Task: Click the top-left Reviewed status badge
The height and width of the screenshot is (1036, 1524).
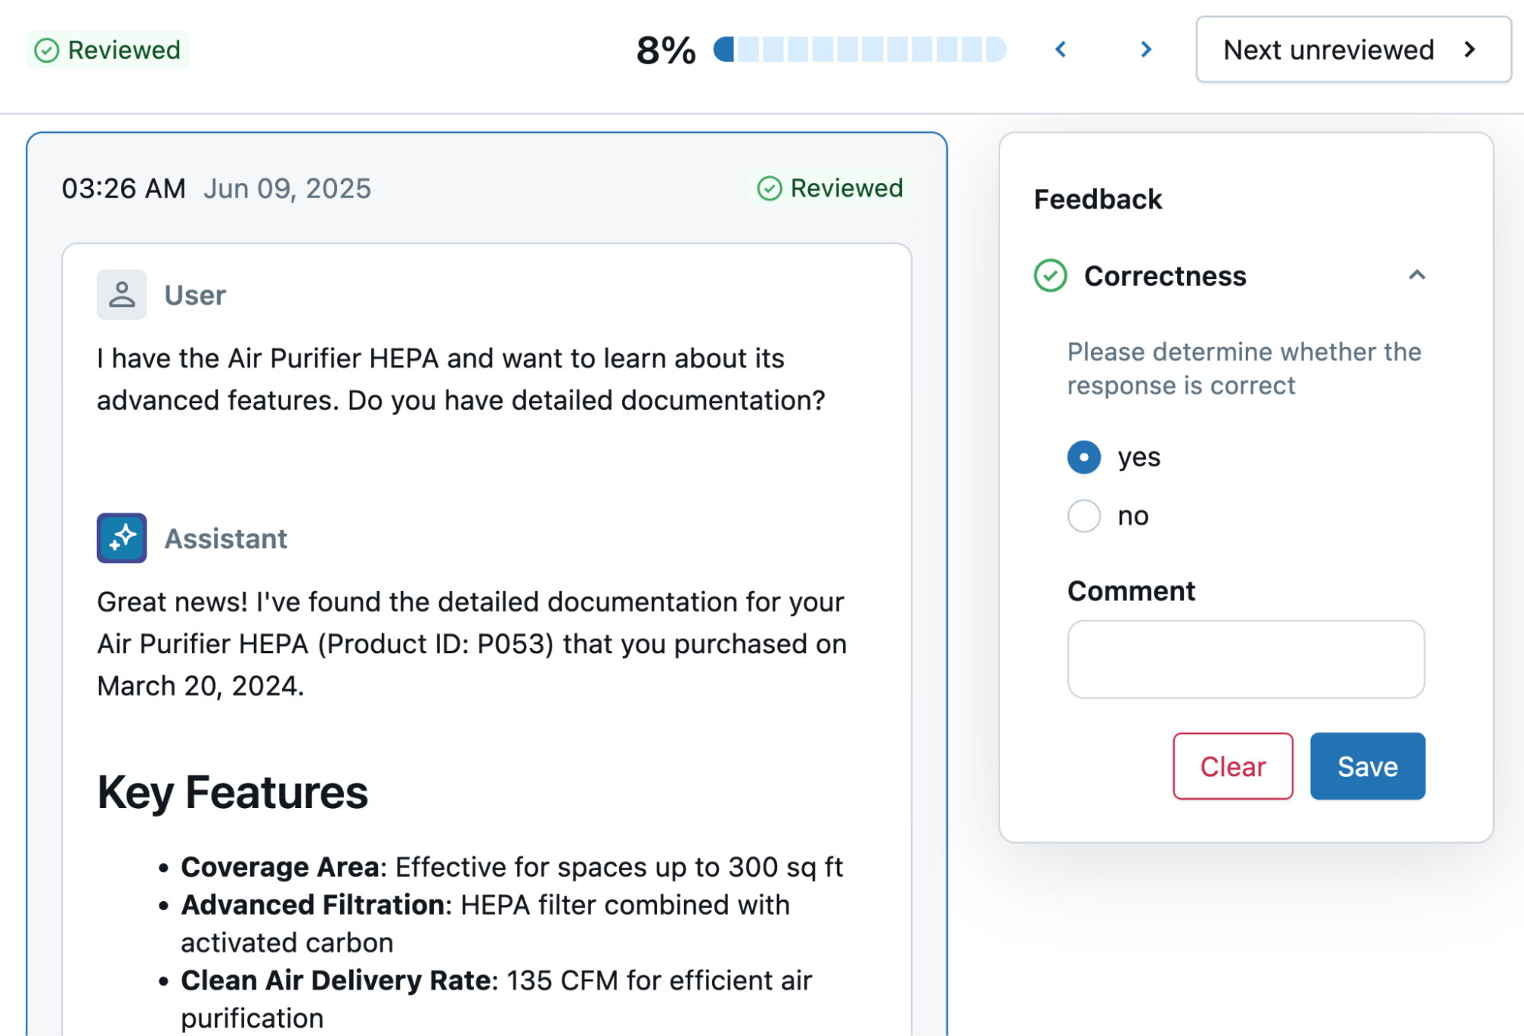Action: pyautogui.click(x=107, y=50)
